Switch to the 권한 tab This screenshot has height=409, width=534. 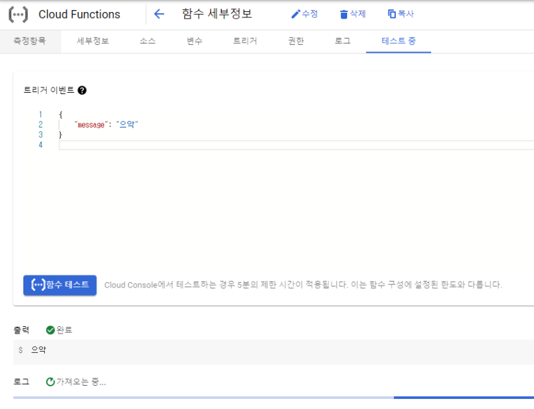pyautogui.click(x=296, y=41)
